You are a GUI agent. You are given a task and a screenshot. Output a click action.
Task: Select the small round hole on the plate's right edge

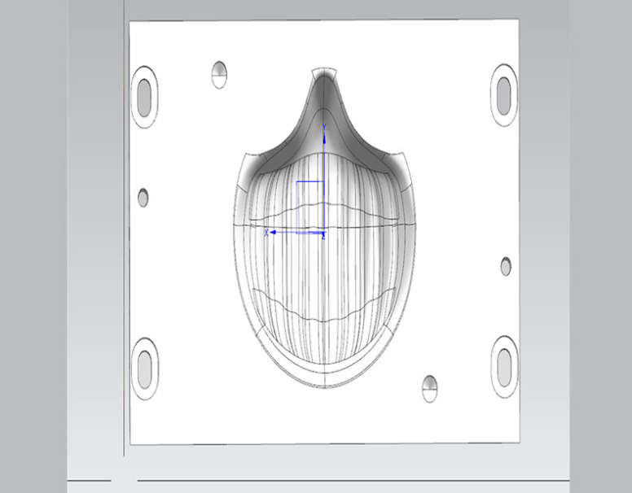(506, 266)
